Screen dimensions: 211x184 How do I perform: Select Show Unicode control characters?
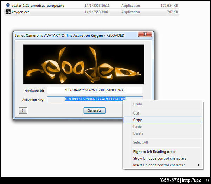click(x=163, y=158)
